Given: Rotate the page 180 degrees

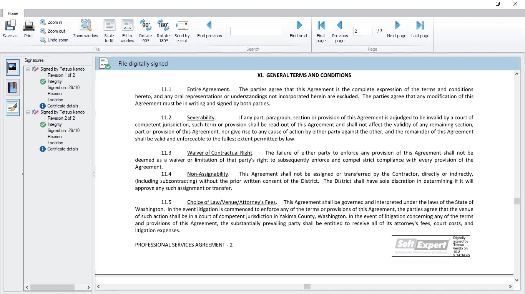Looking at the screenshot, I should coord(163,30).
